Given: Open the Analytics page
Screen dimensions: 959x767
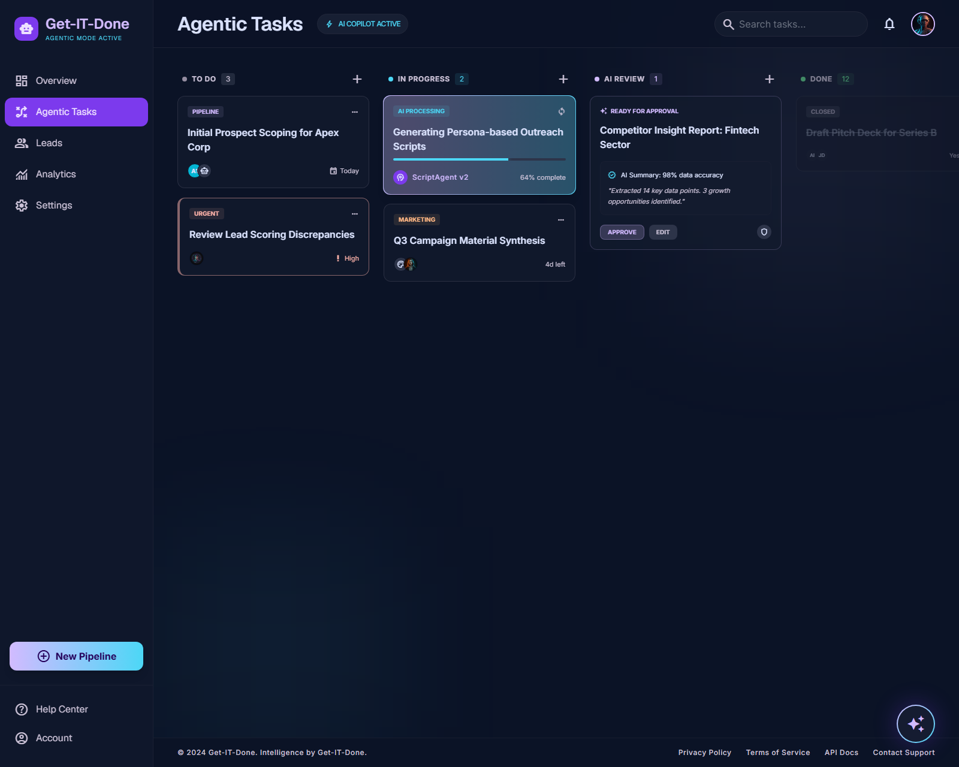Looking at the screenshot, I should [x=76, y=174].
